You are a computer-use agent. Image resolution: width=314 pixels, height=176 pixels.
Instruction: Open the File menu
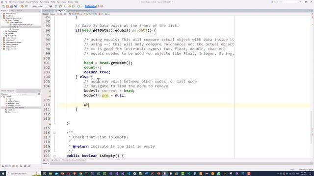tap(6, 2)
